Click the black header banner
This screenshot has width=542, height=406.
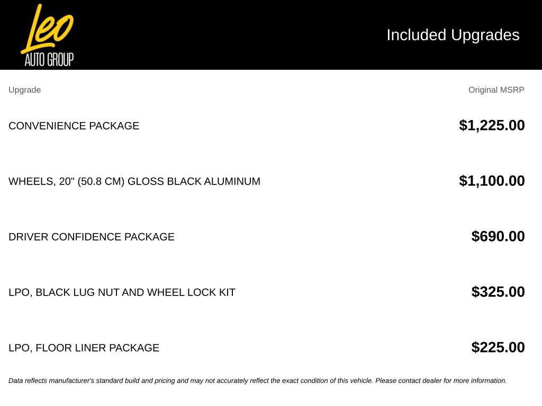pos(271,35)
